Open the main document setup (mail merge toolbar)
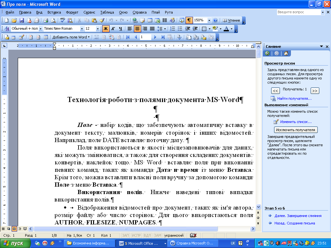 click(7, 37)
